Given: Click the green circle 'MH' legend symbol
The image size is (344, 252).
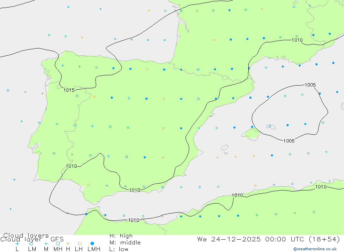Looking at the screenshot, I should pos(58,243).
